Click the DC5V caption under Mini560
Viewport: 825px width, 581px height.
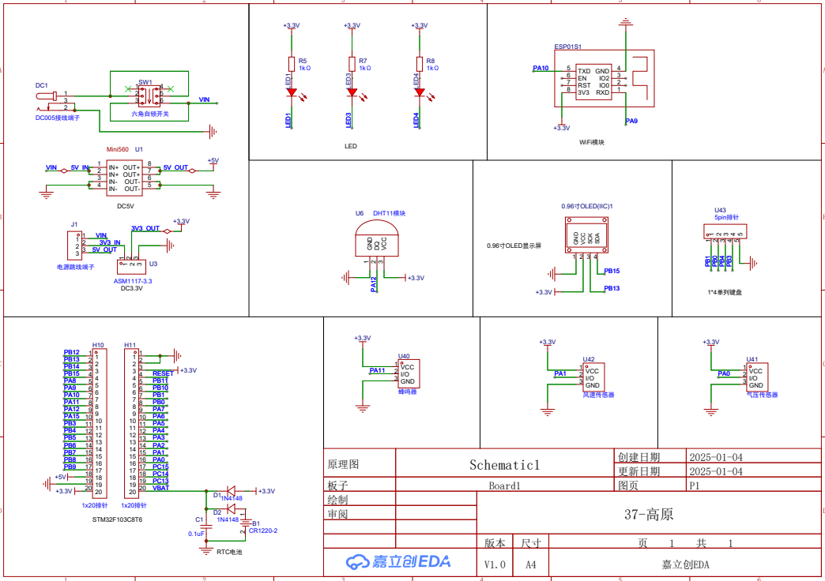tap(125, 206)
